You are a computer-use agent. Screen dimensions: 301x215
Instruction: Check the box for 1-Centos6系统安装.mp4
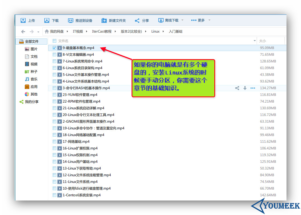point(54,195)
